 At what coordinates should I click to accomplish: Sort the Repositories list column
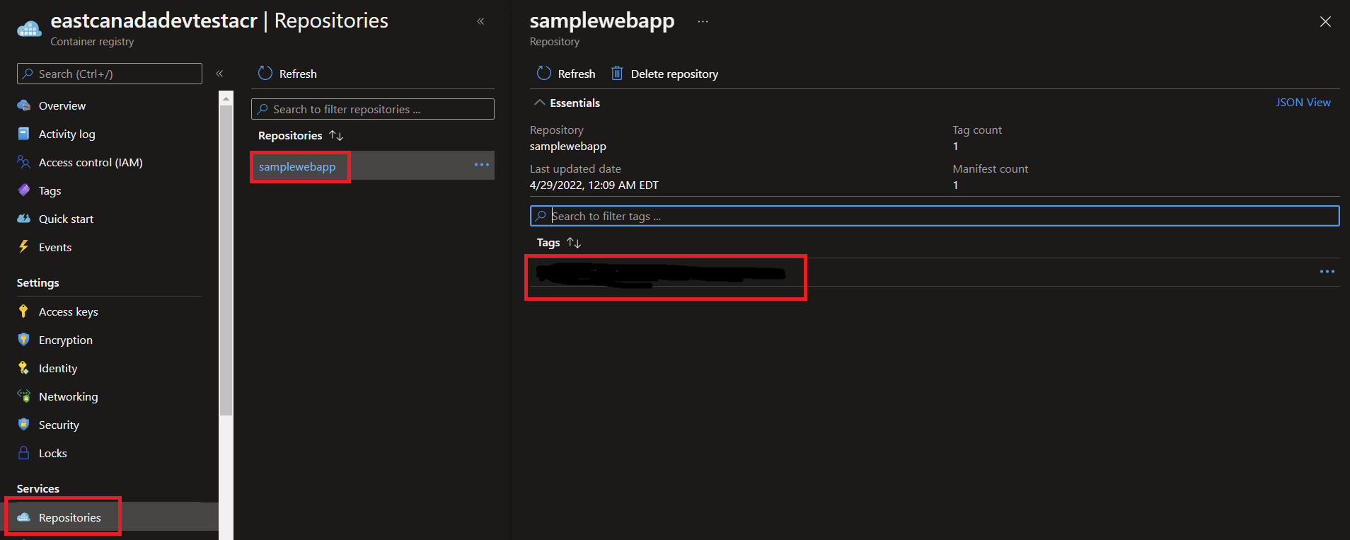pos(336,135)
